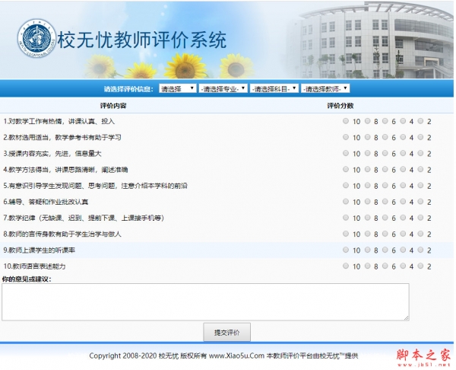Viewport: 456px width, 370px height.
Task: Click the 校无忧教师评价系统 title text
Action: [141, 40]
